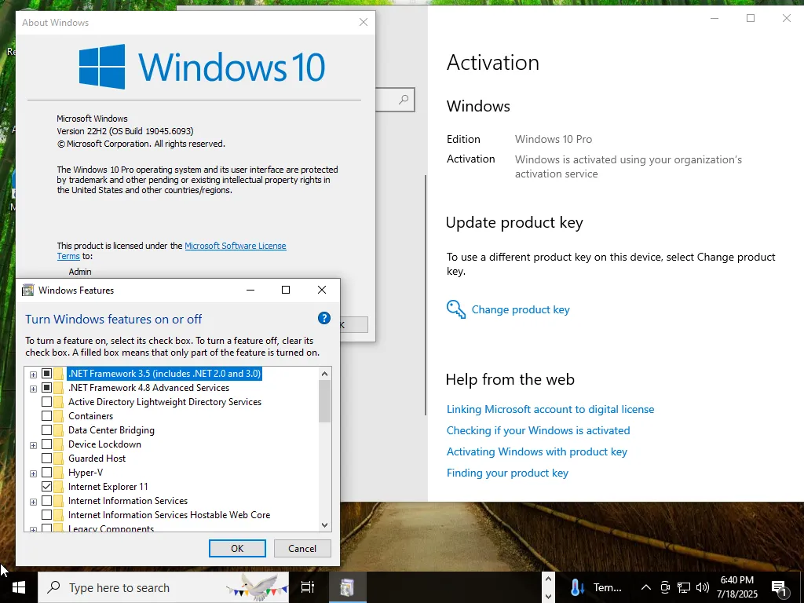Click the taskbar toolbar down arrow
Image resolution: width=804 pixels, height=603 pixels.
pyautogui.click(x=548, y=596)
